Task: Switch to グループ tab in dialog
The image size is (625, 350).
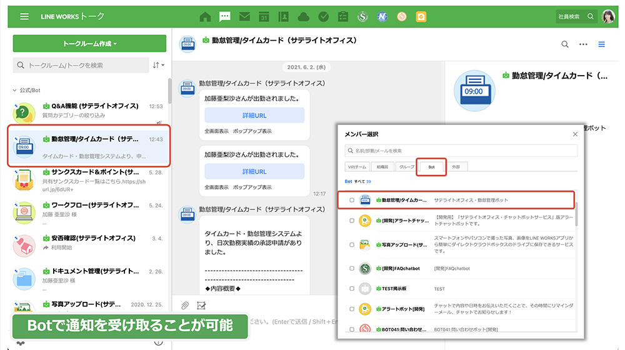Action: (406, 167)
